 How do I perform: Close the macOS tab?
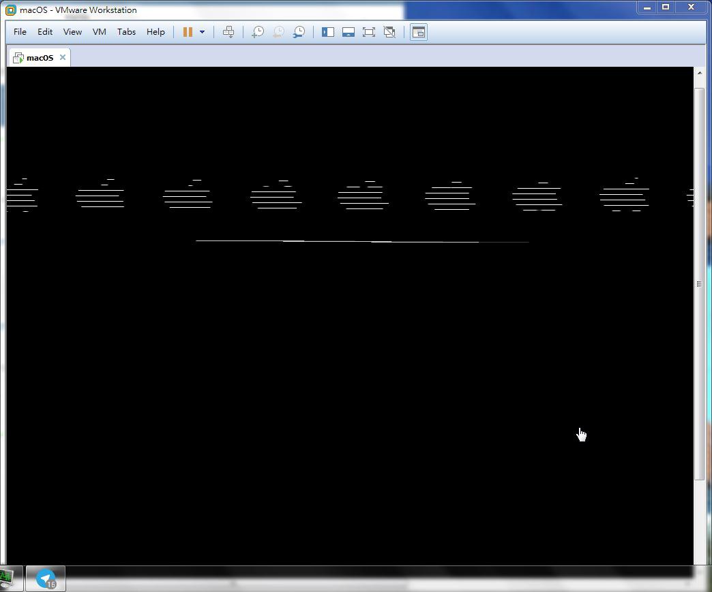pyautogui.click(x=63, y=57)
